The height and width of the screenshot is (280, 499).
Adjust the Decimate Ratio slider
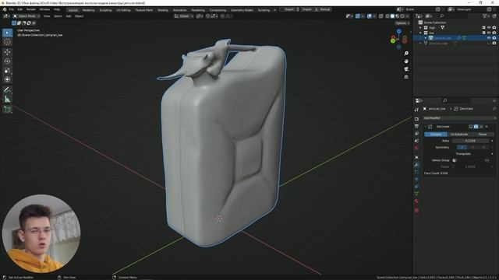tap(470, 141)
